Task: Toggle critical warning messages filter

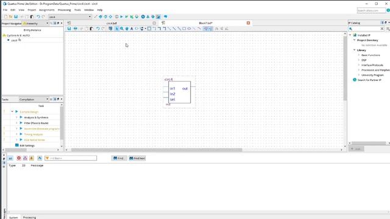Action: (x=25, y=158)
